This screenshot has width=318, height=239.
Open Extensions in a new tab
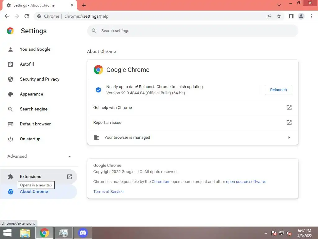(x=39, y=177)
